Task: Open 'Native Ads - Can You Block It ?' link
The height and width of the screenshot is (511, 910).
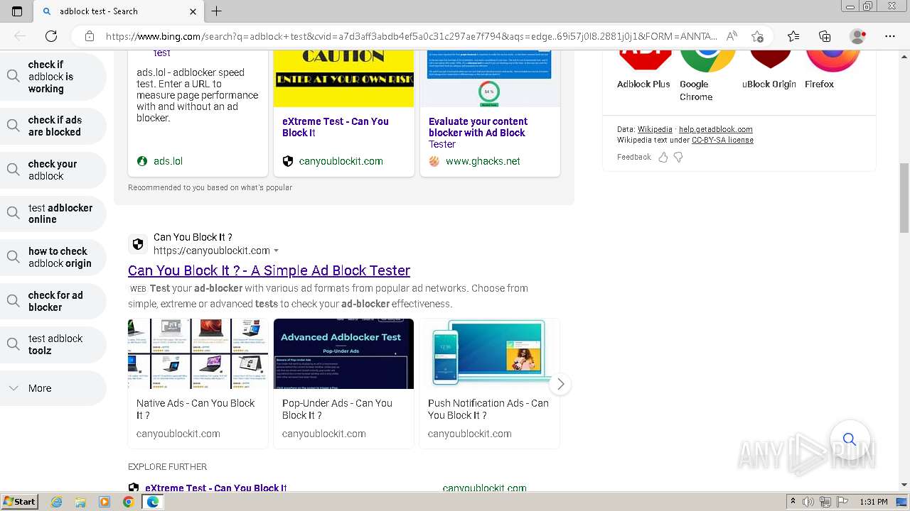Action: (196, 409)
